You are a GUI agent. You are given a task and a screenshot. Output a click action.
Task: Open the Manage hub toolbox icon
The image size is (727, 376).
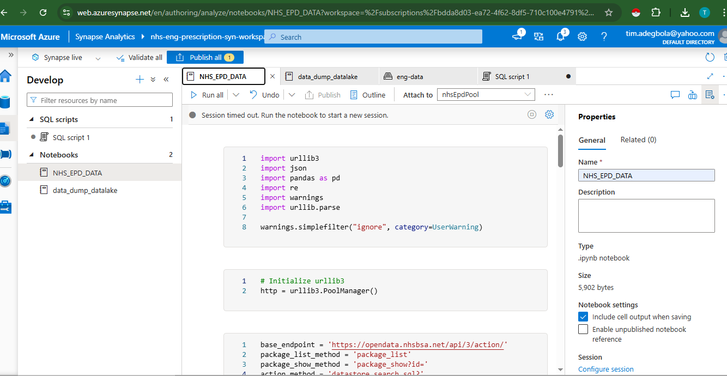click(5, 207)
